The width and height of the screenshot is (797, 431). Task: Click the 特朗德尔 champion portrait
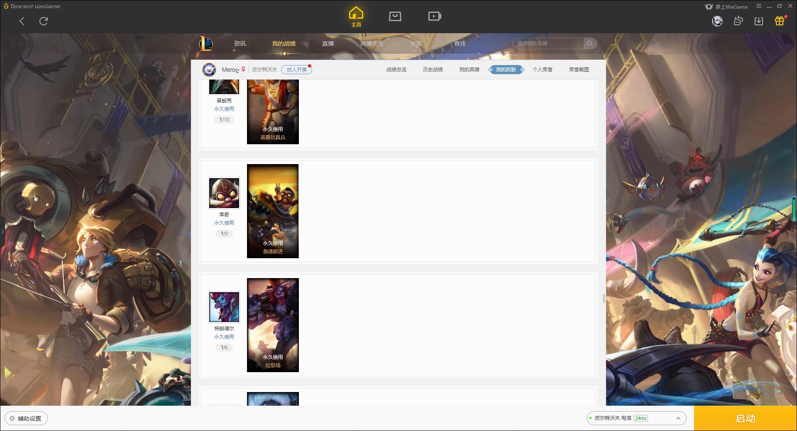[224, 307]
